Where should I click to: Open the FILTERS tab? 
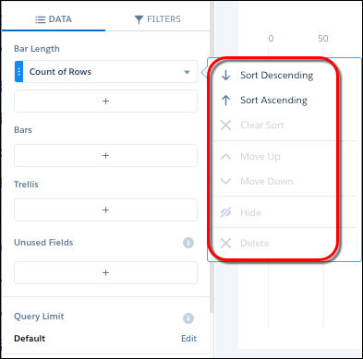coord(157,19)
